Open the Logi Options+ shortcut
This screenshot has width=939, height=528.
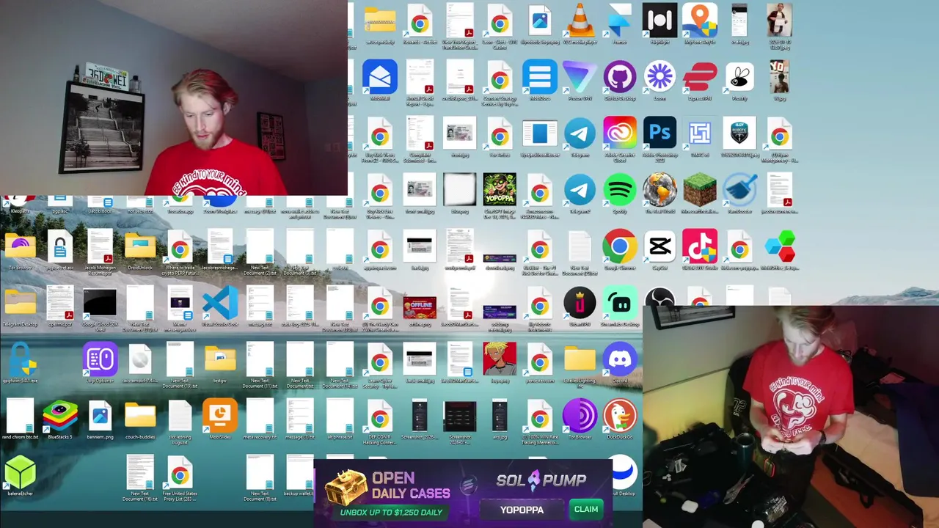(x=100, y=360)
